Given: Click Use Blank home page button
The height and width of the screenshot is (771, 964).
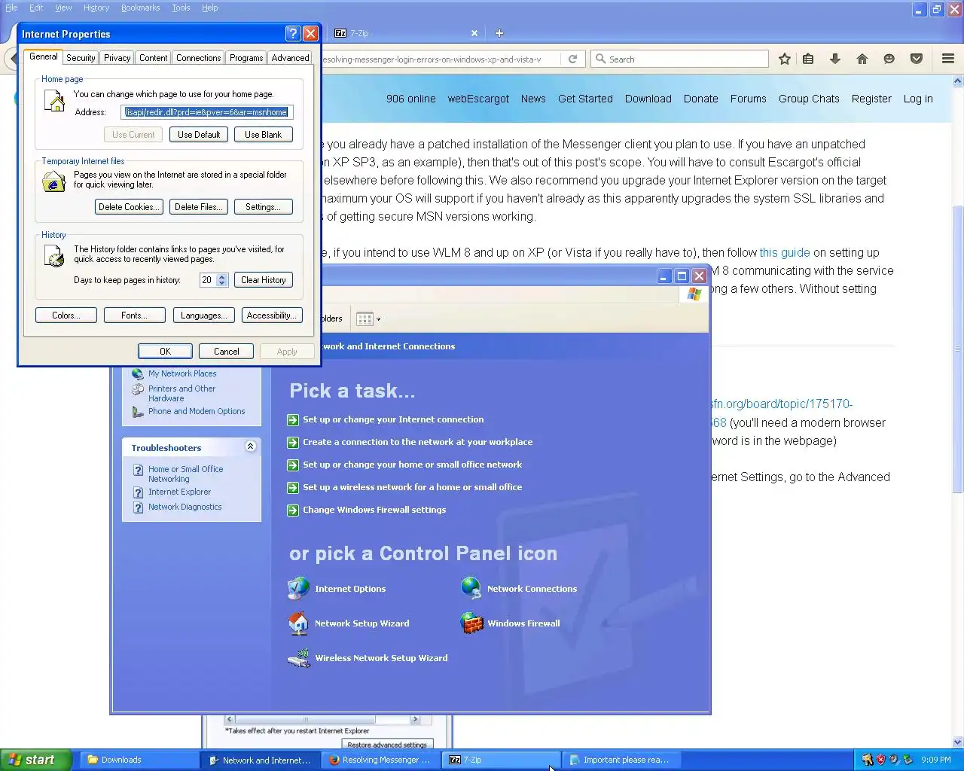Looking at the screenshot, I should [x=263, y=135].
